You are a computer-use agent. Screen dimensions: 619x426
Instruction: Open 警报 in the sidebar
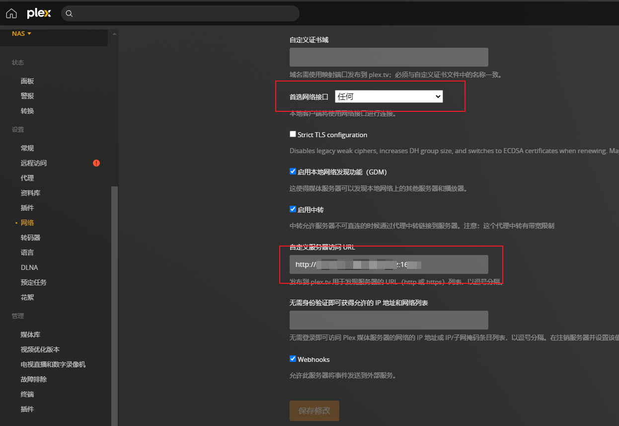[27, 96]
